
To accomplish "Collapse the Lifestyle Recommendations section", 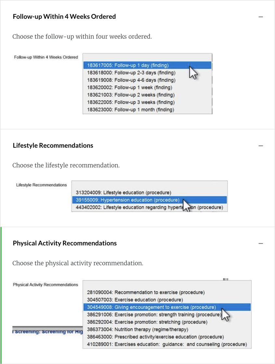I will point(260,146).
